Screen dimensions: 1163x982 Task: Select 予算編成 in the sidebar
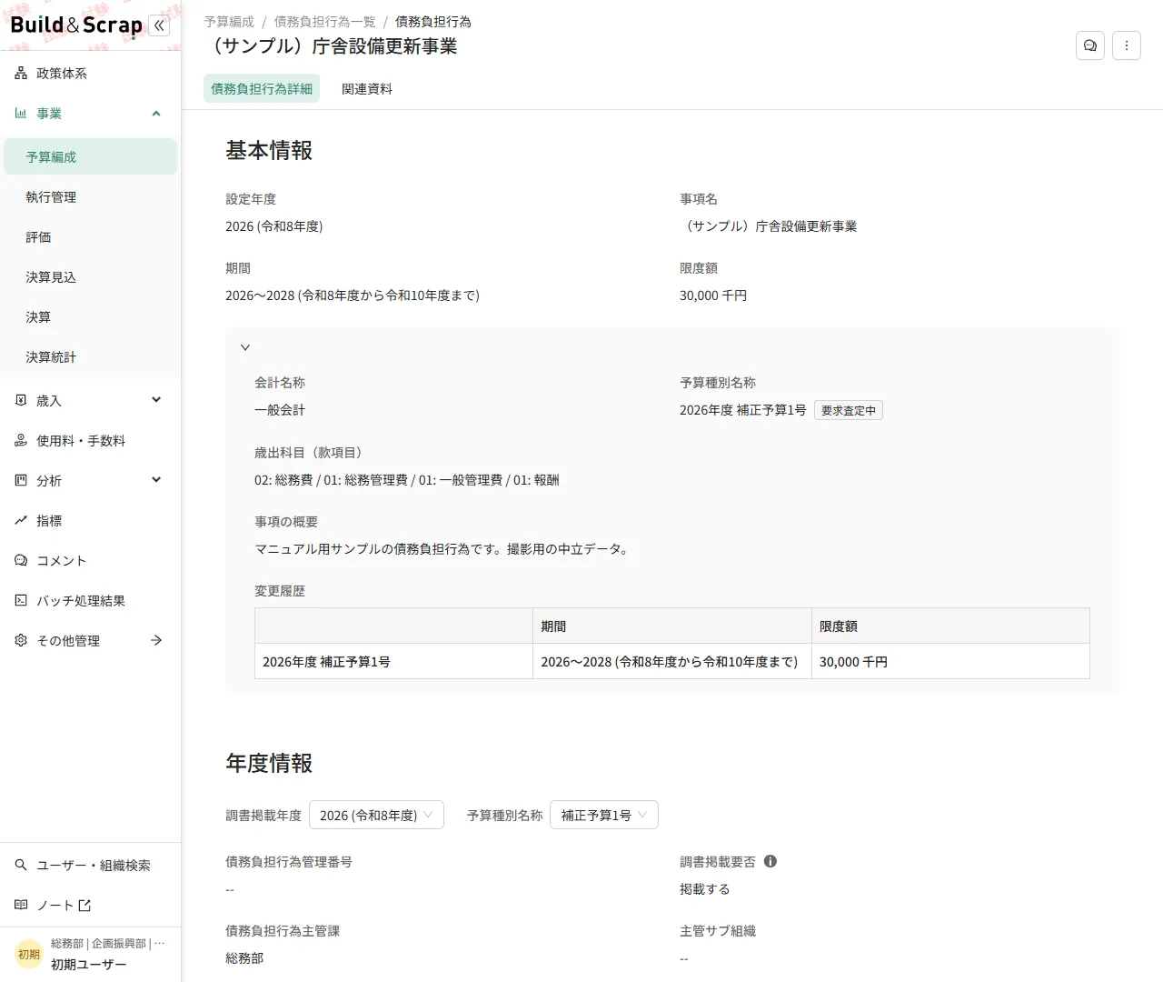pyautogui.click(x=90, y=156)
